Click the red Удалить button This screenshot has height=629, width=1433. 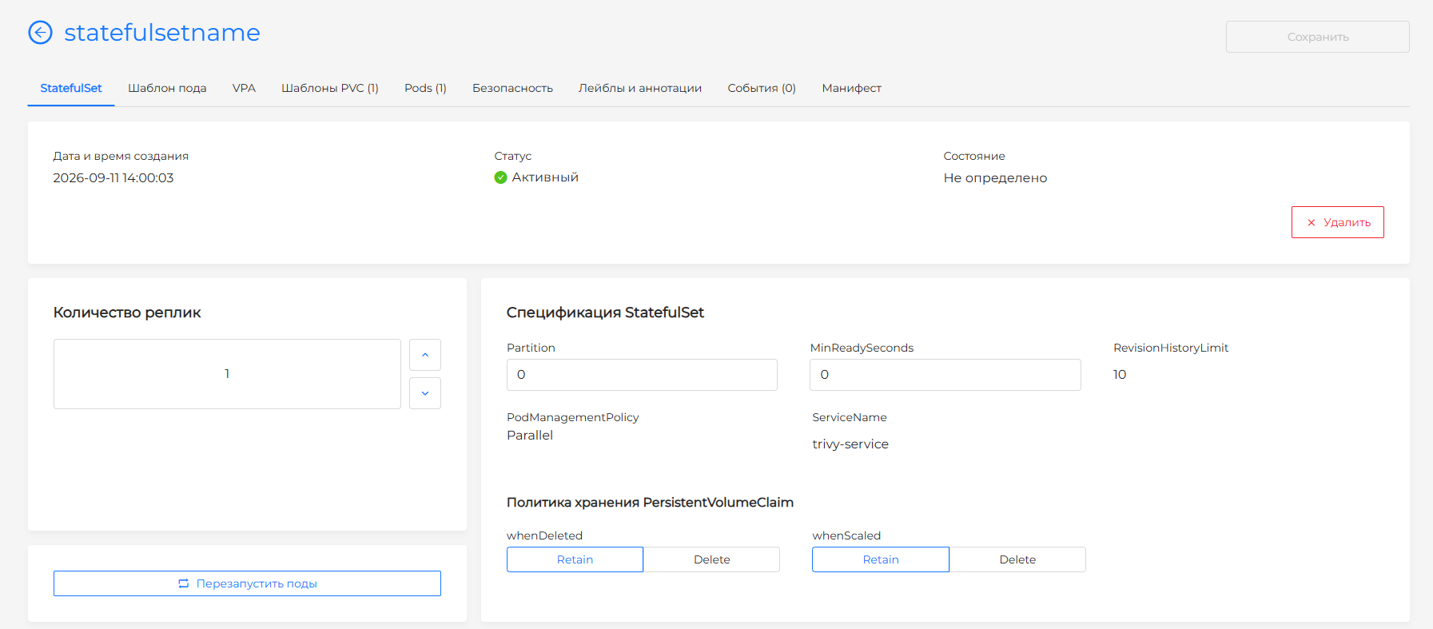[x=1338, y=222]
